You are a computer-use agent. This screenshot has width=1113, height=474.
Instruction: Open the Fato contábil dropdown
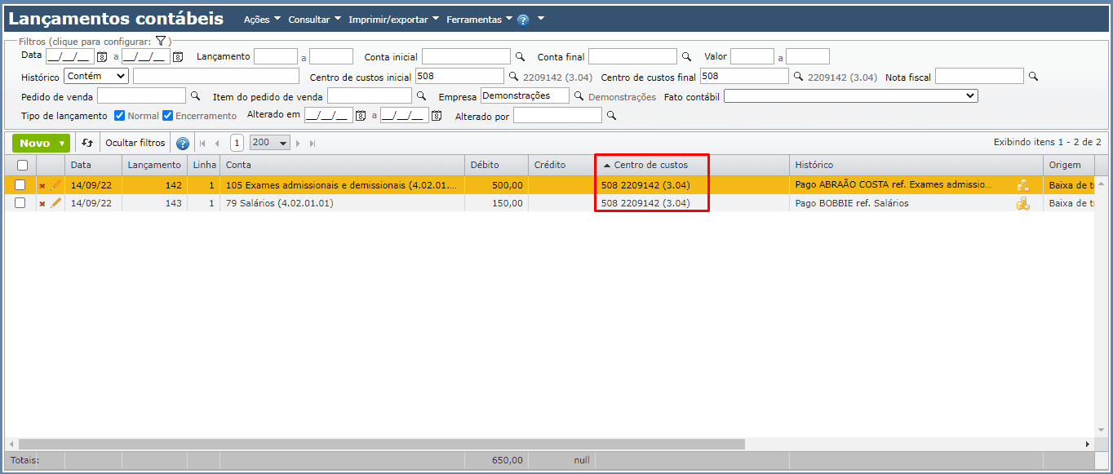[x=851, y=95]
